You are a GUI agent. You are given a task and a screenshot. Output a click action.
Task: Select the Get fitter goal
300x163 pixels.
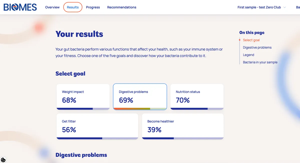point(97,126)
